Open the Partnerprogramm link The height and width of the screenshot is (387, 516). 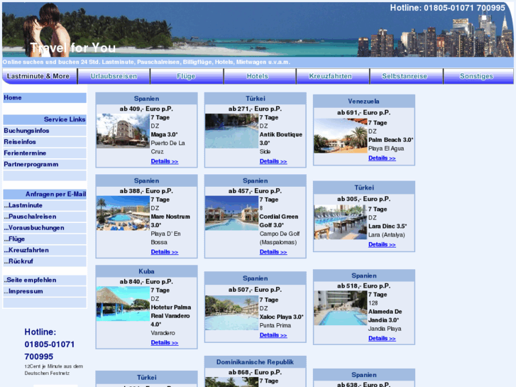click(x=45, y=164)
